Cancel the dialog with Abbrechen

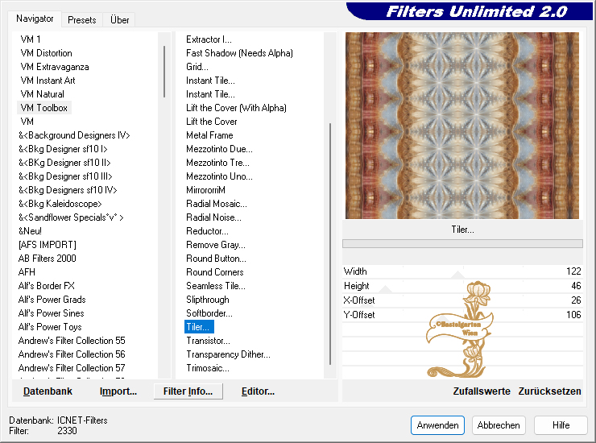499,425
